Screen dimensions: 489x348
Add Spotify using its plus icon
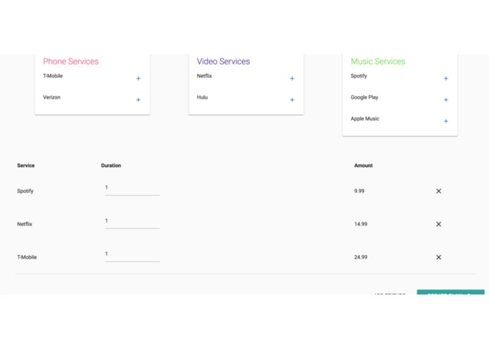coord(445,78)
